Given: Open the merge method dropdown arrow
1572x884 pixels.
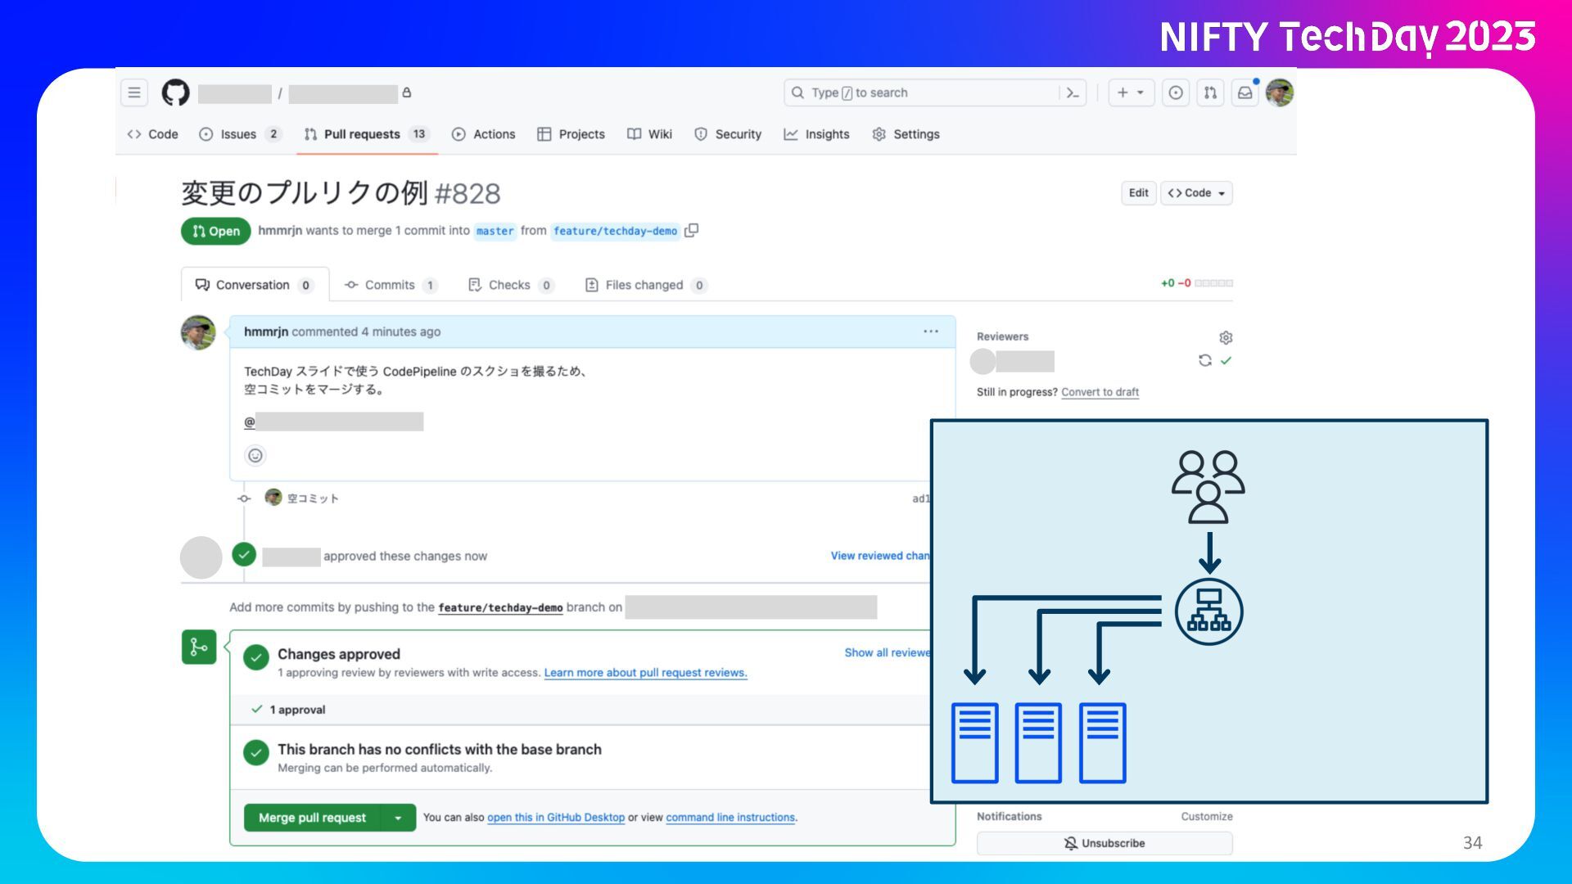Looking at the screenshot, I should [x=398, y=818].
